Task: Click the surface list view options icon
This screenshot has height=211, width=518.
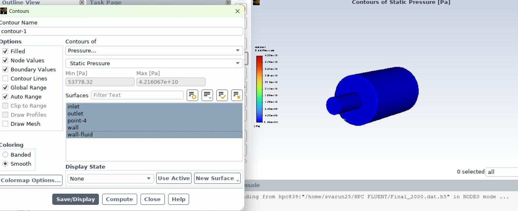Action: coord(207,95)
